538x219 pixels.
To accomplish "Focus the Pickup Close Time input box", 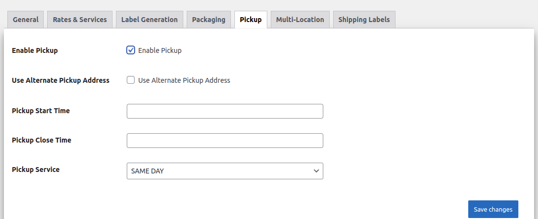I will [x=225, y=141].
